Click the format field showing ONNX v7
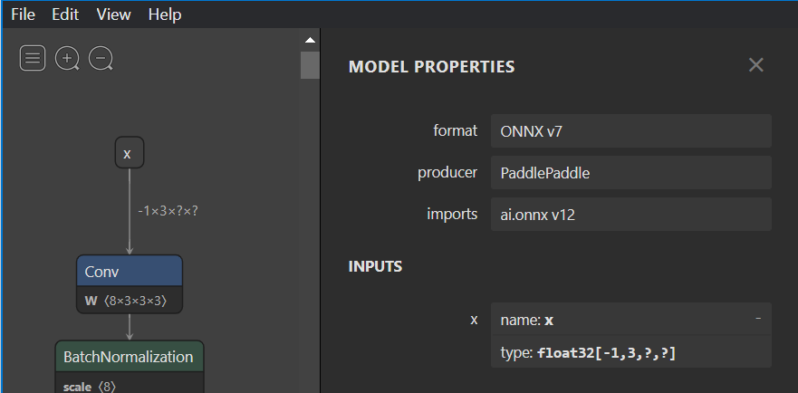Image resolution: width=798 pixels, height=393 pixels. (x=630, y=130)
